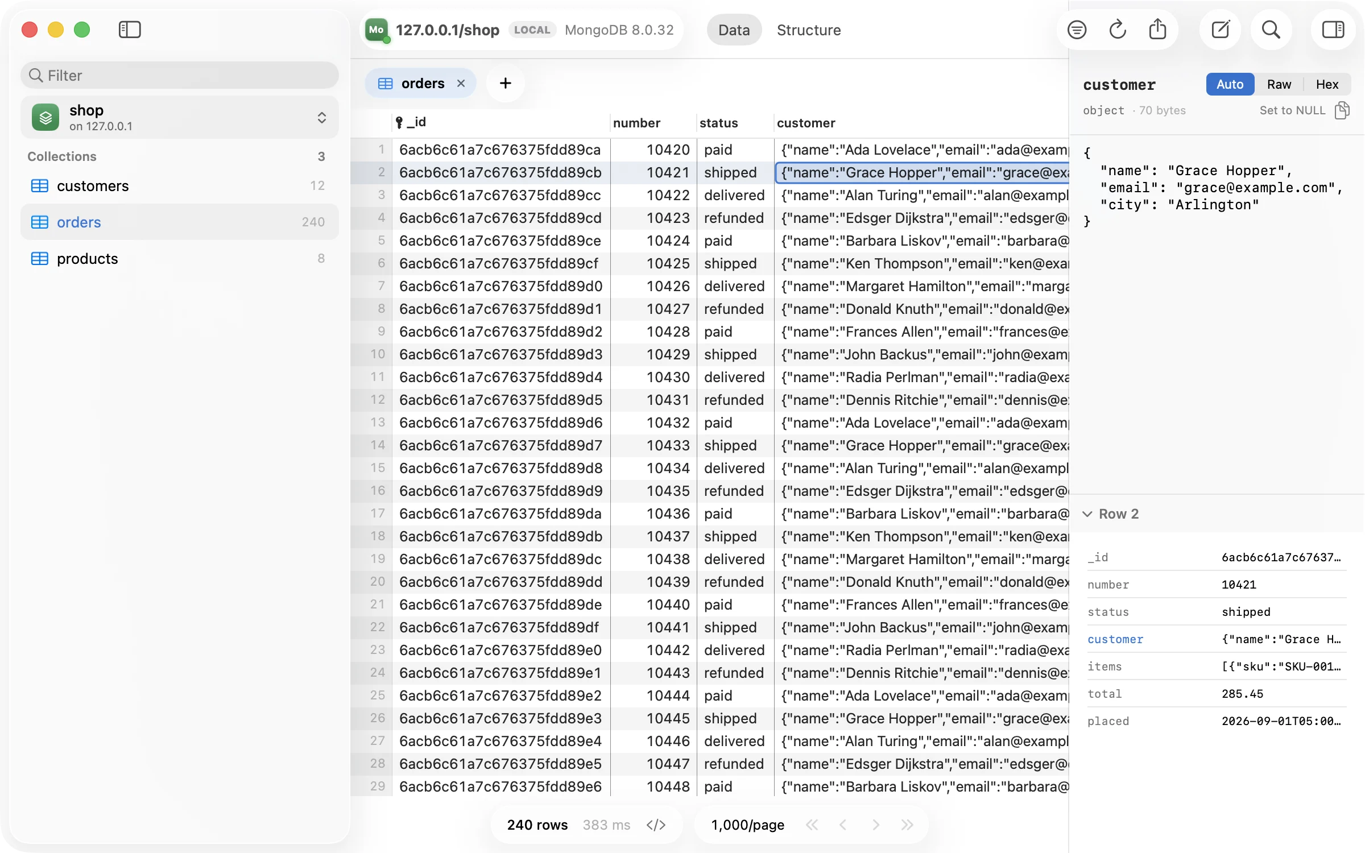Open the shop database switcher
Viewport: 1365px width, 853px height.
click(180, 117)
